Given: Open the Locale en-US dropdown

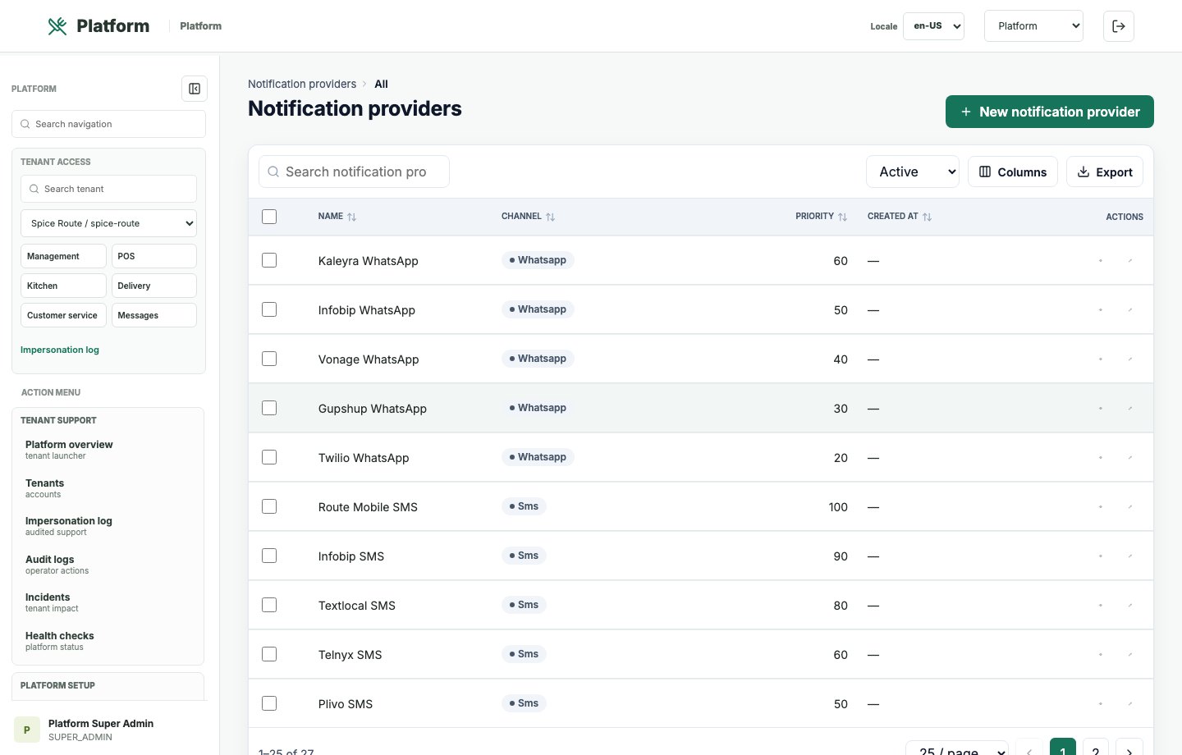Looking at the screenshot, I should tap(933, 26).
